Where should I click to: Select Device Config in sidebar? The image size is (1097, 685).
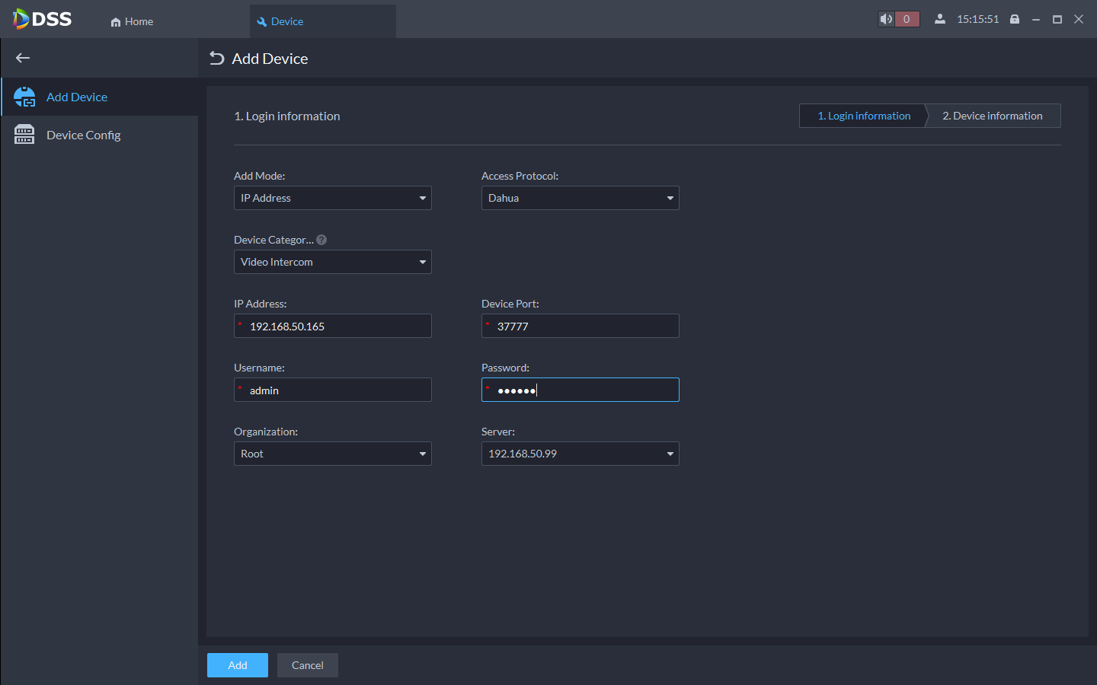(83, 135)
